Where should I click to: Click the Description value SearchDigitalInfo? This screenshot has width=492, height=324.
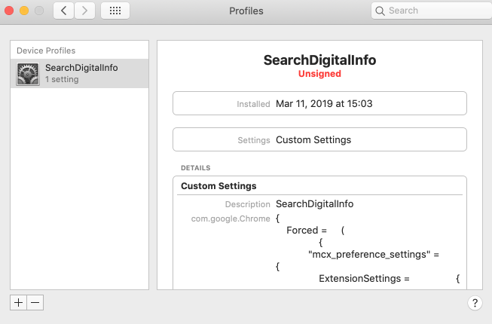[314, 204]
